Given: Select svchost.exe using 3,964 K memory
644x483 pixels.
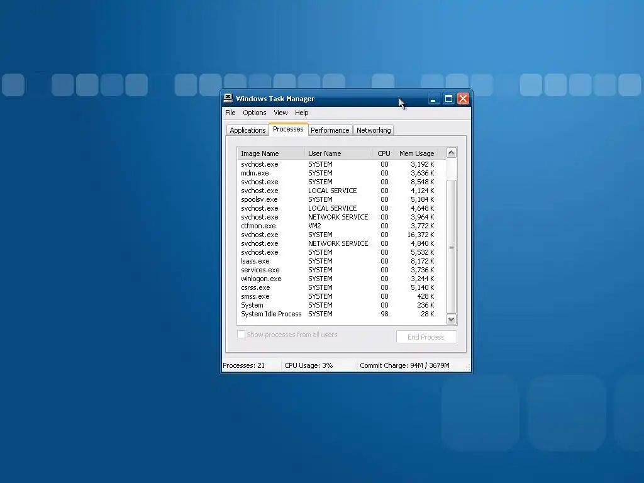Looking at the screenshot, I should pos(341,217).
